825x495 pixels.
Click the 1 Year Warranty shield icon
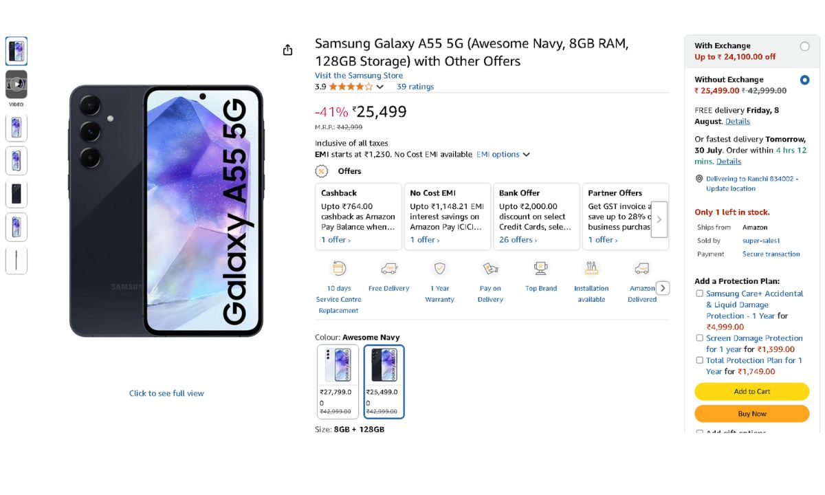439,269
